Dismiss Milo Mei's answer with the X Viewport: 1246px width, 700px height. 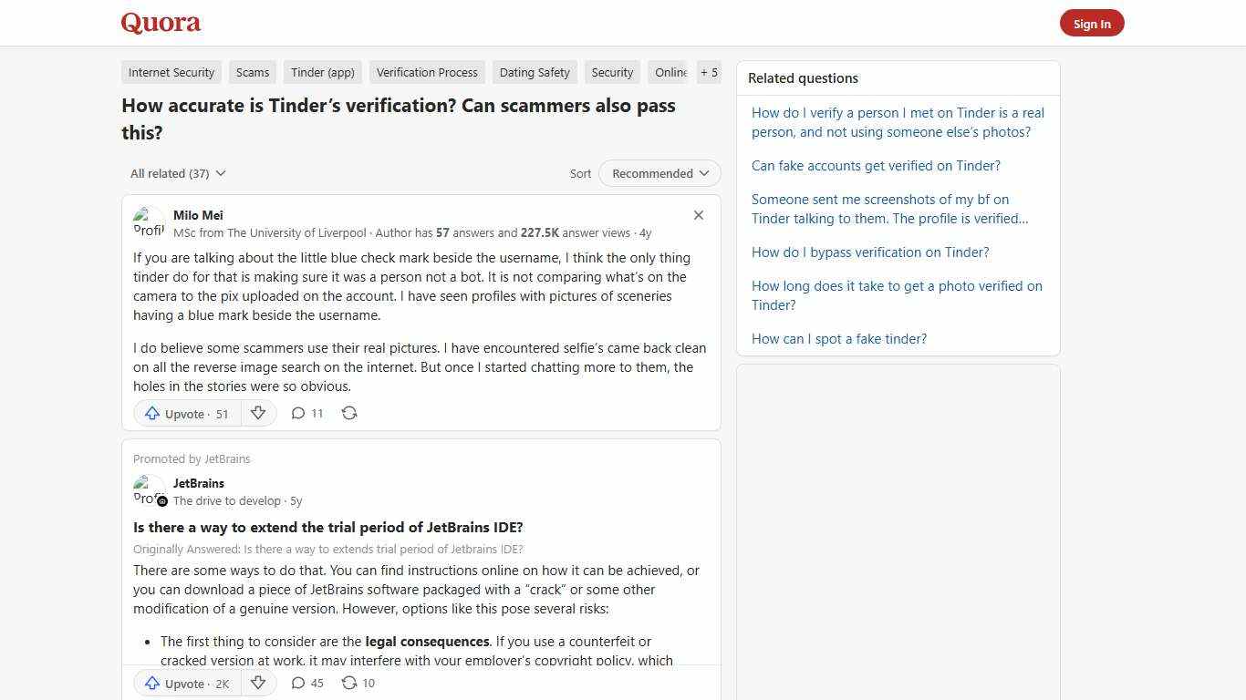(x=698, y=215)
